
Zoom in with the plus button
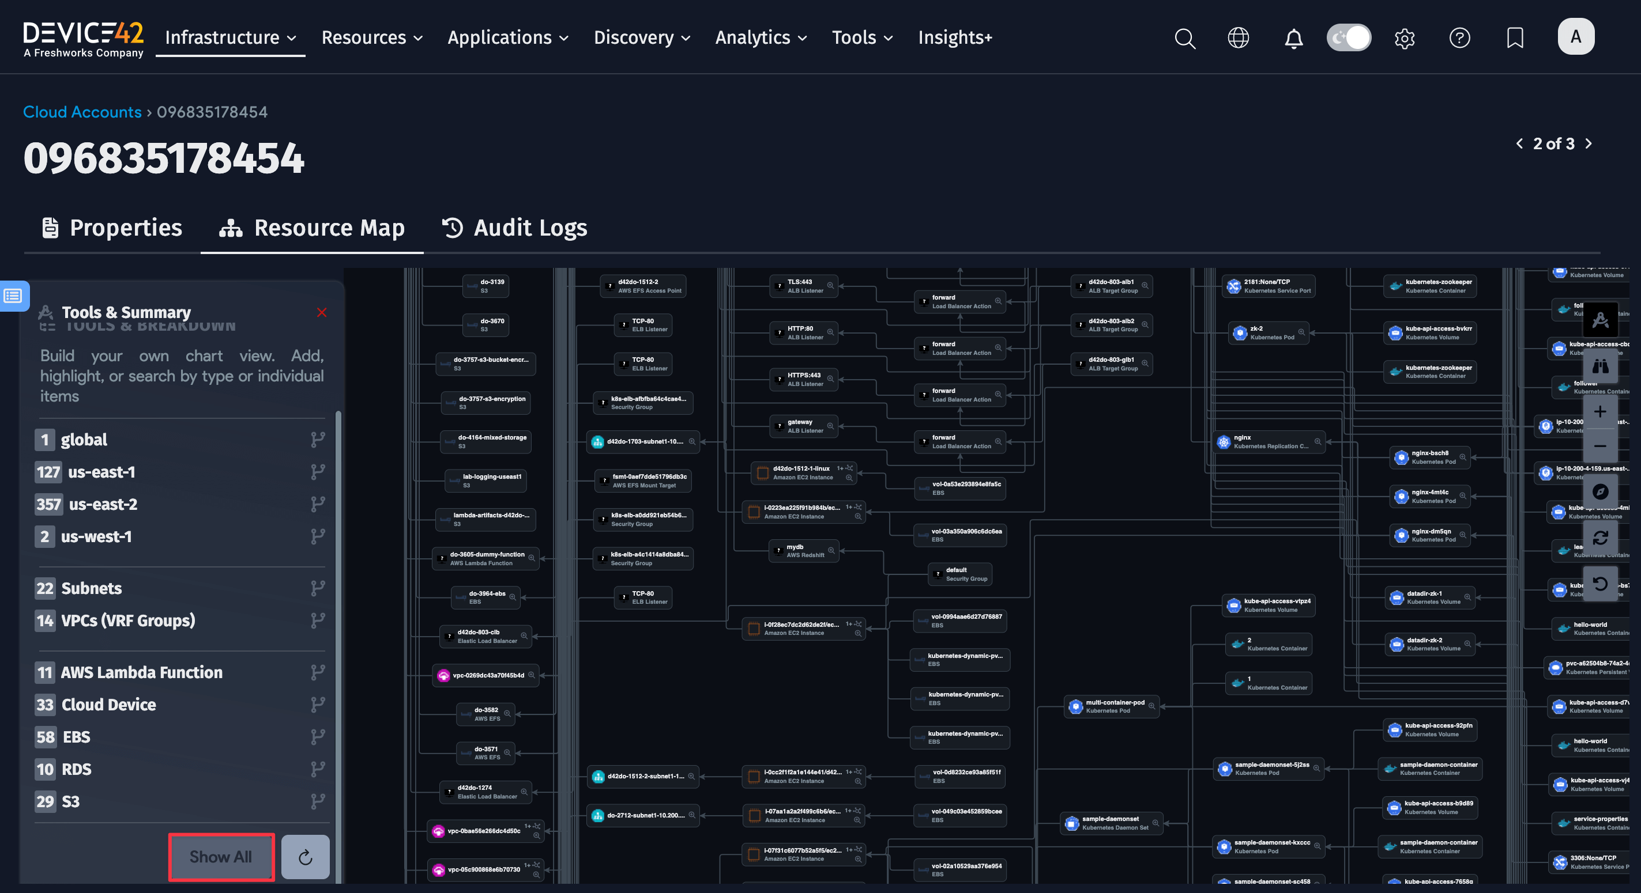click(x=1599, y=412)
